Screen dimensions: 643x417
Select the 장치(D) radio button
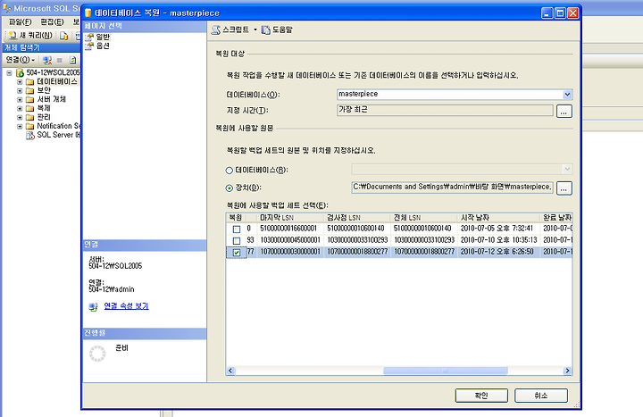230,188
